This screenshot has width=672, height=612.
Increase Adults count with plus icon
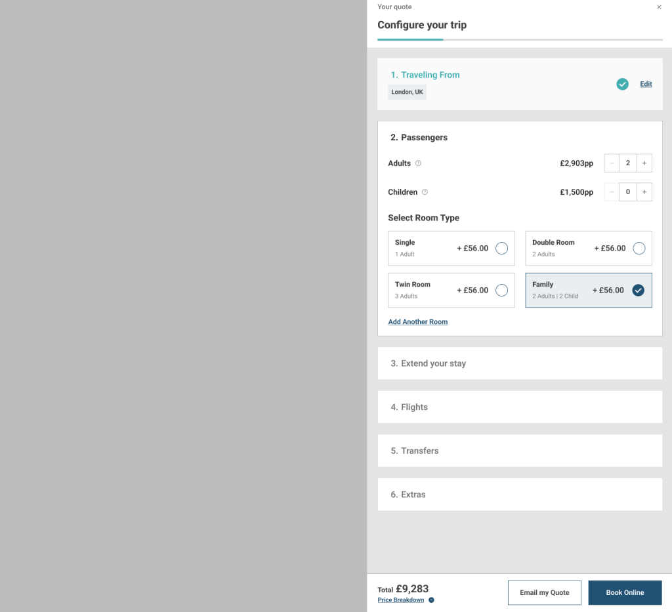coord(644,163)
